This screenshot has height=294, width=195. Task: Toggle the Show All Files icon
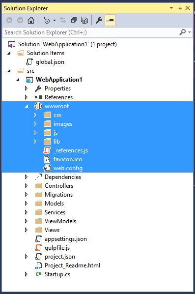click(84, 20)
